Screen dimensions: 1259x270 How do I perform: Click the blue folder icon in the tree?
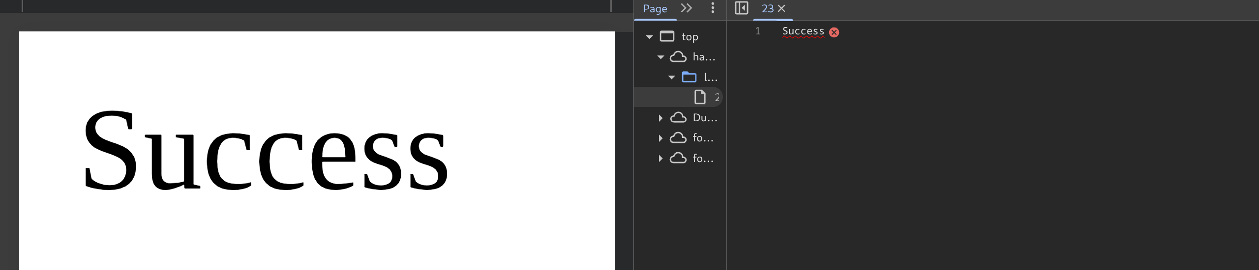689,77
